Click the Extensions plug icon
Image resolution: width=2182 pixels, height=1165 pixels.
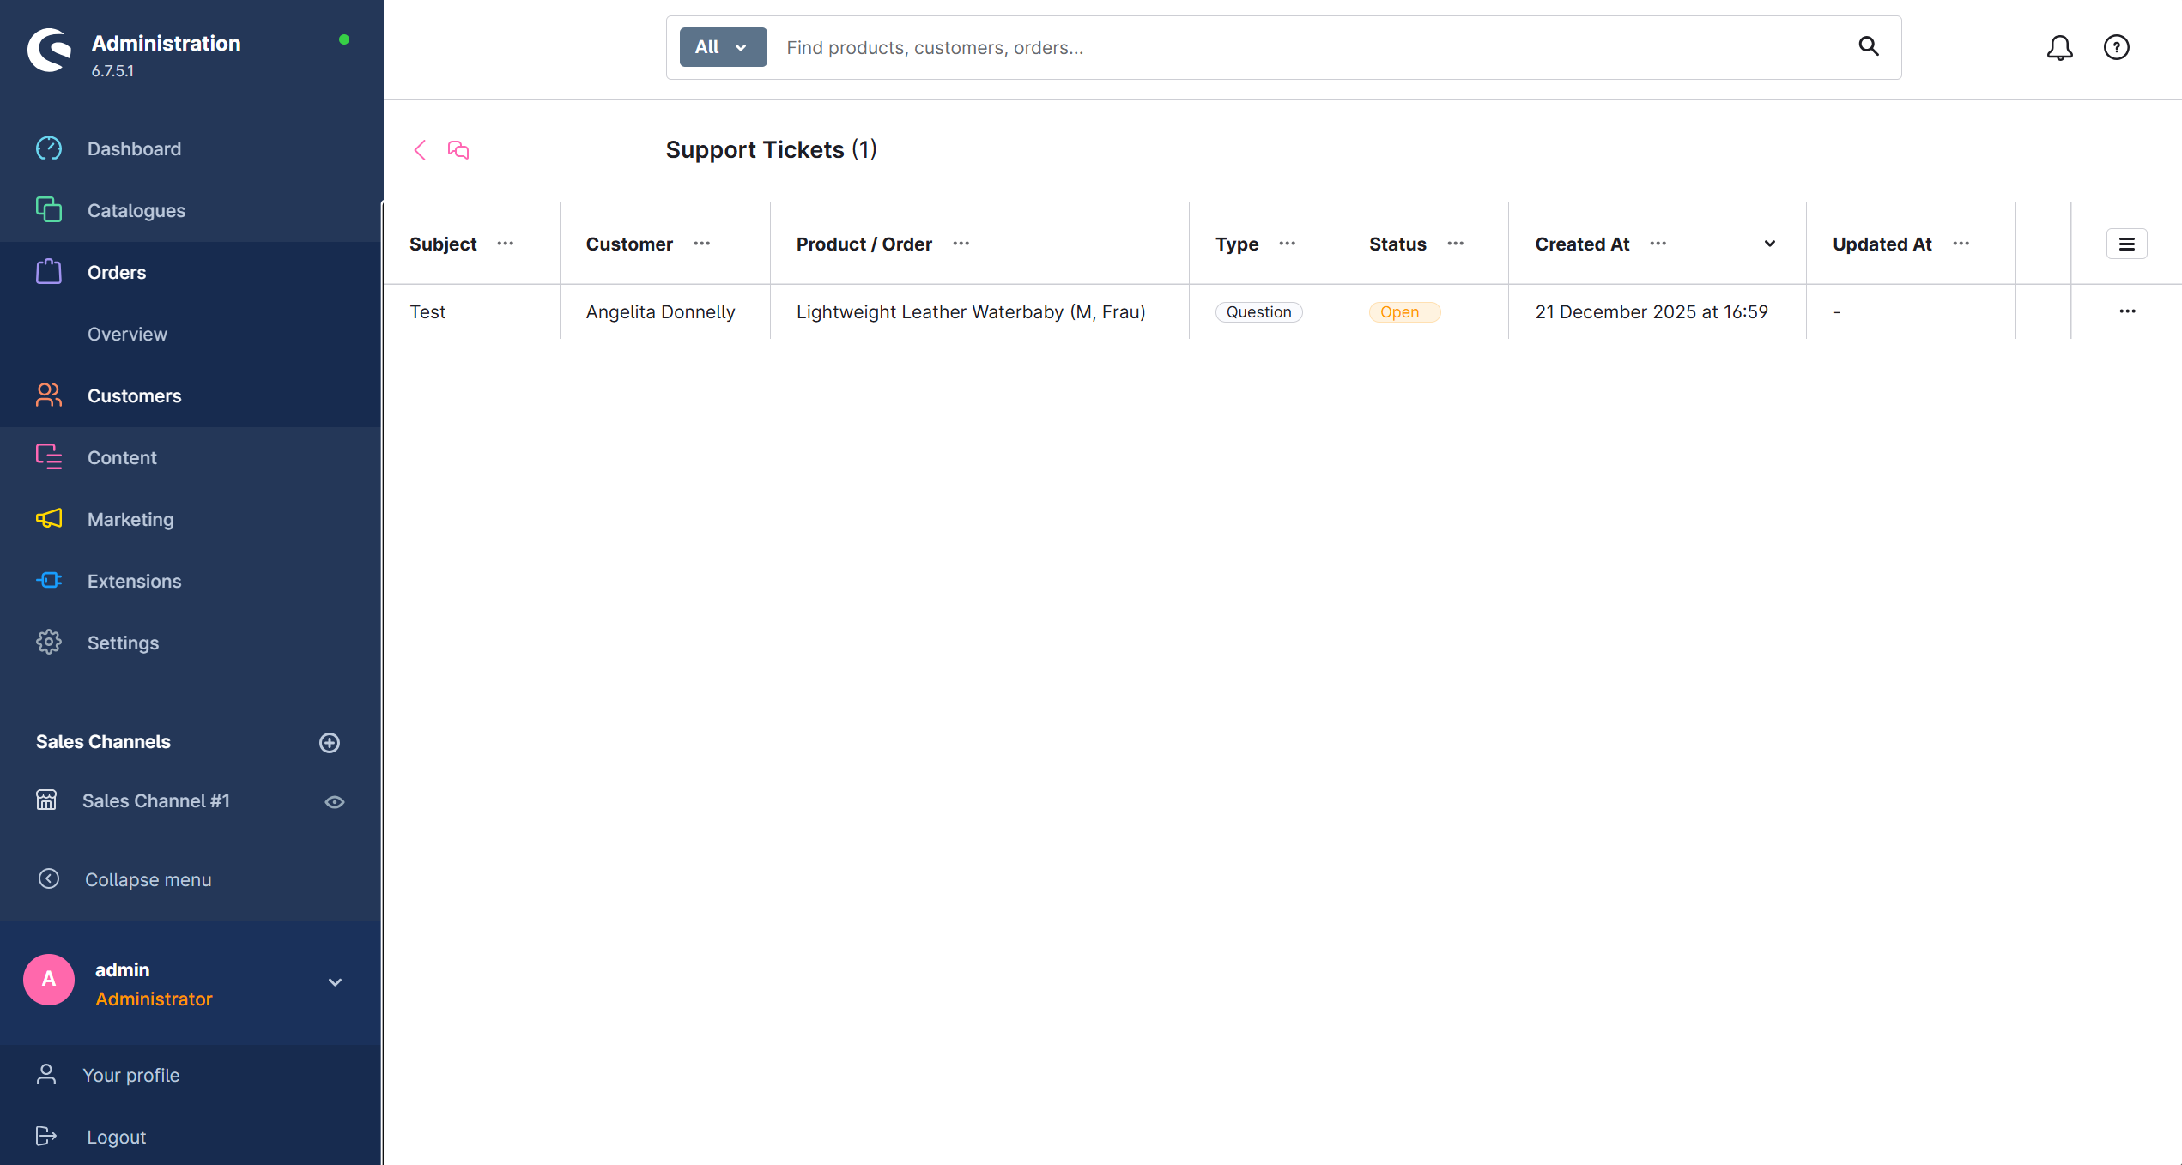point(49,581)
